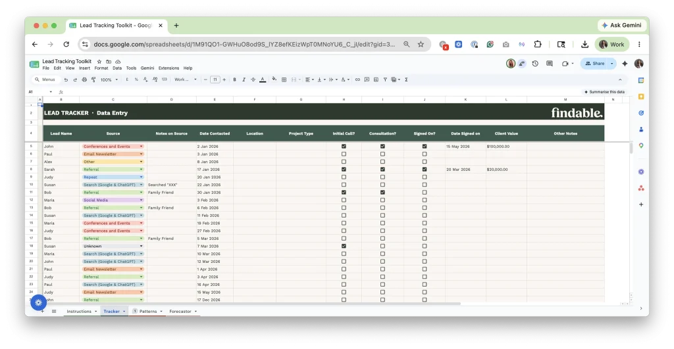The width and height of the screenshot is (674, 349).
Task: Format selection as percent
Action: (136, 80)
